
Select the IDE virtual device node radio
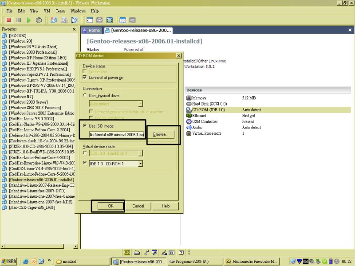(85, 163)
